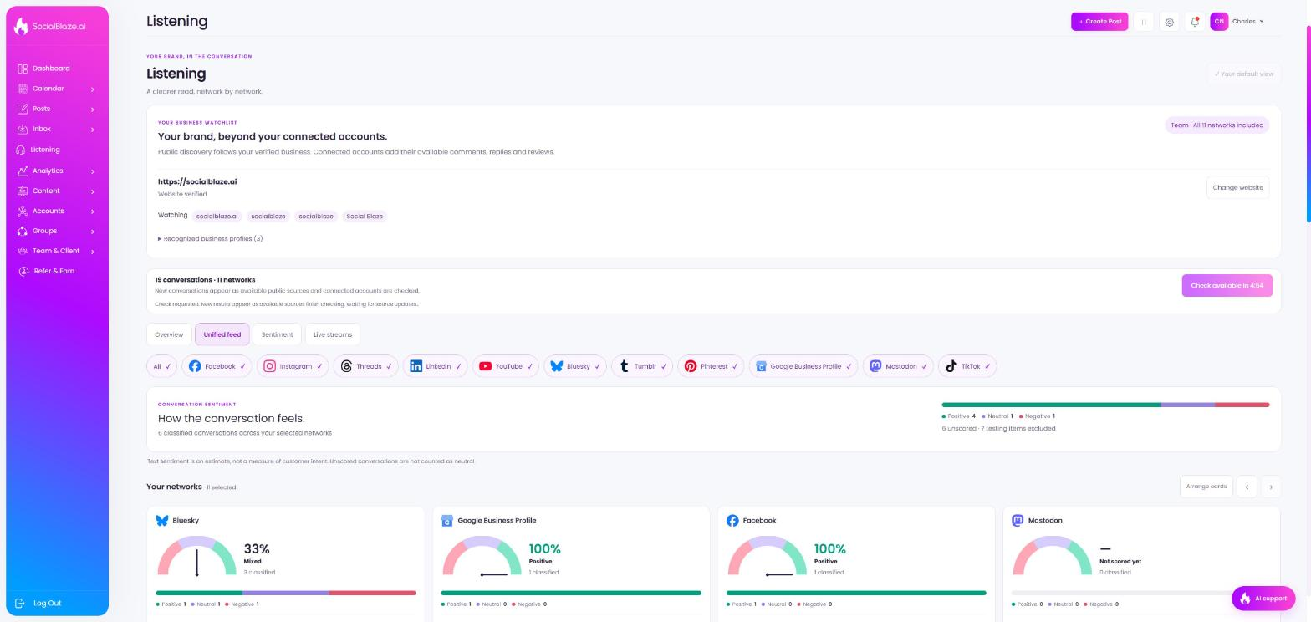Toggle the LinkedIn network filter chip
This screenshot has width=1311, height=622.
435,366
